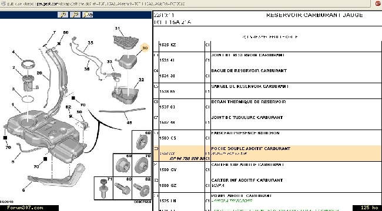The image size is (382, 211).
Task: Select highlighted callout 30 in the diagram
Action: pyautogui.click(x=145, y=48)
